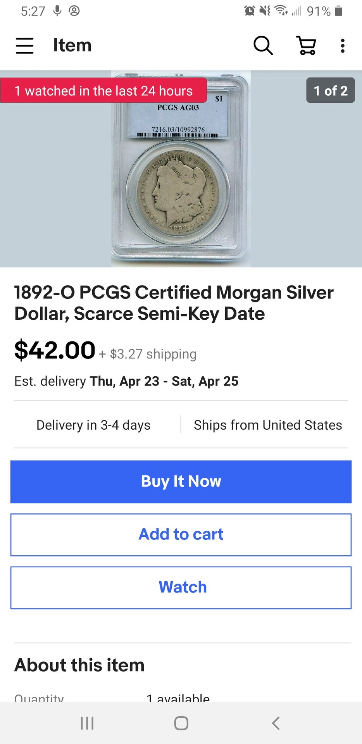This screenshot has width=362, height=744.
Task: Open the three-dot overflow menu
Action: (x=342, y=45)
